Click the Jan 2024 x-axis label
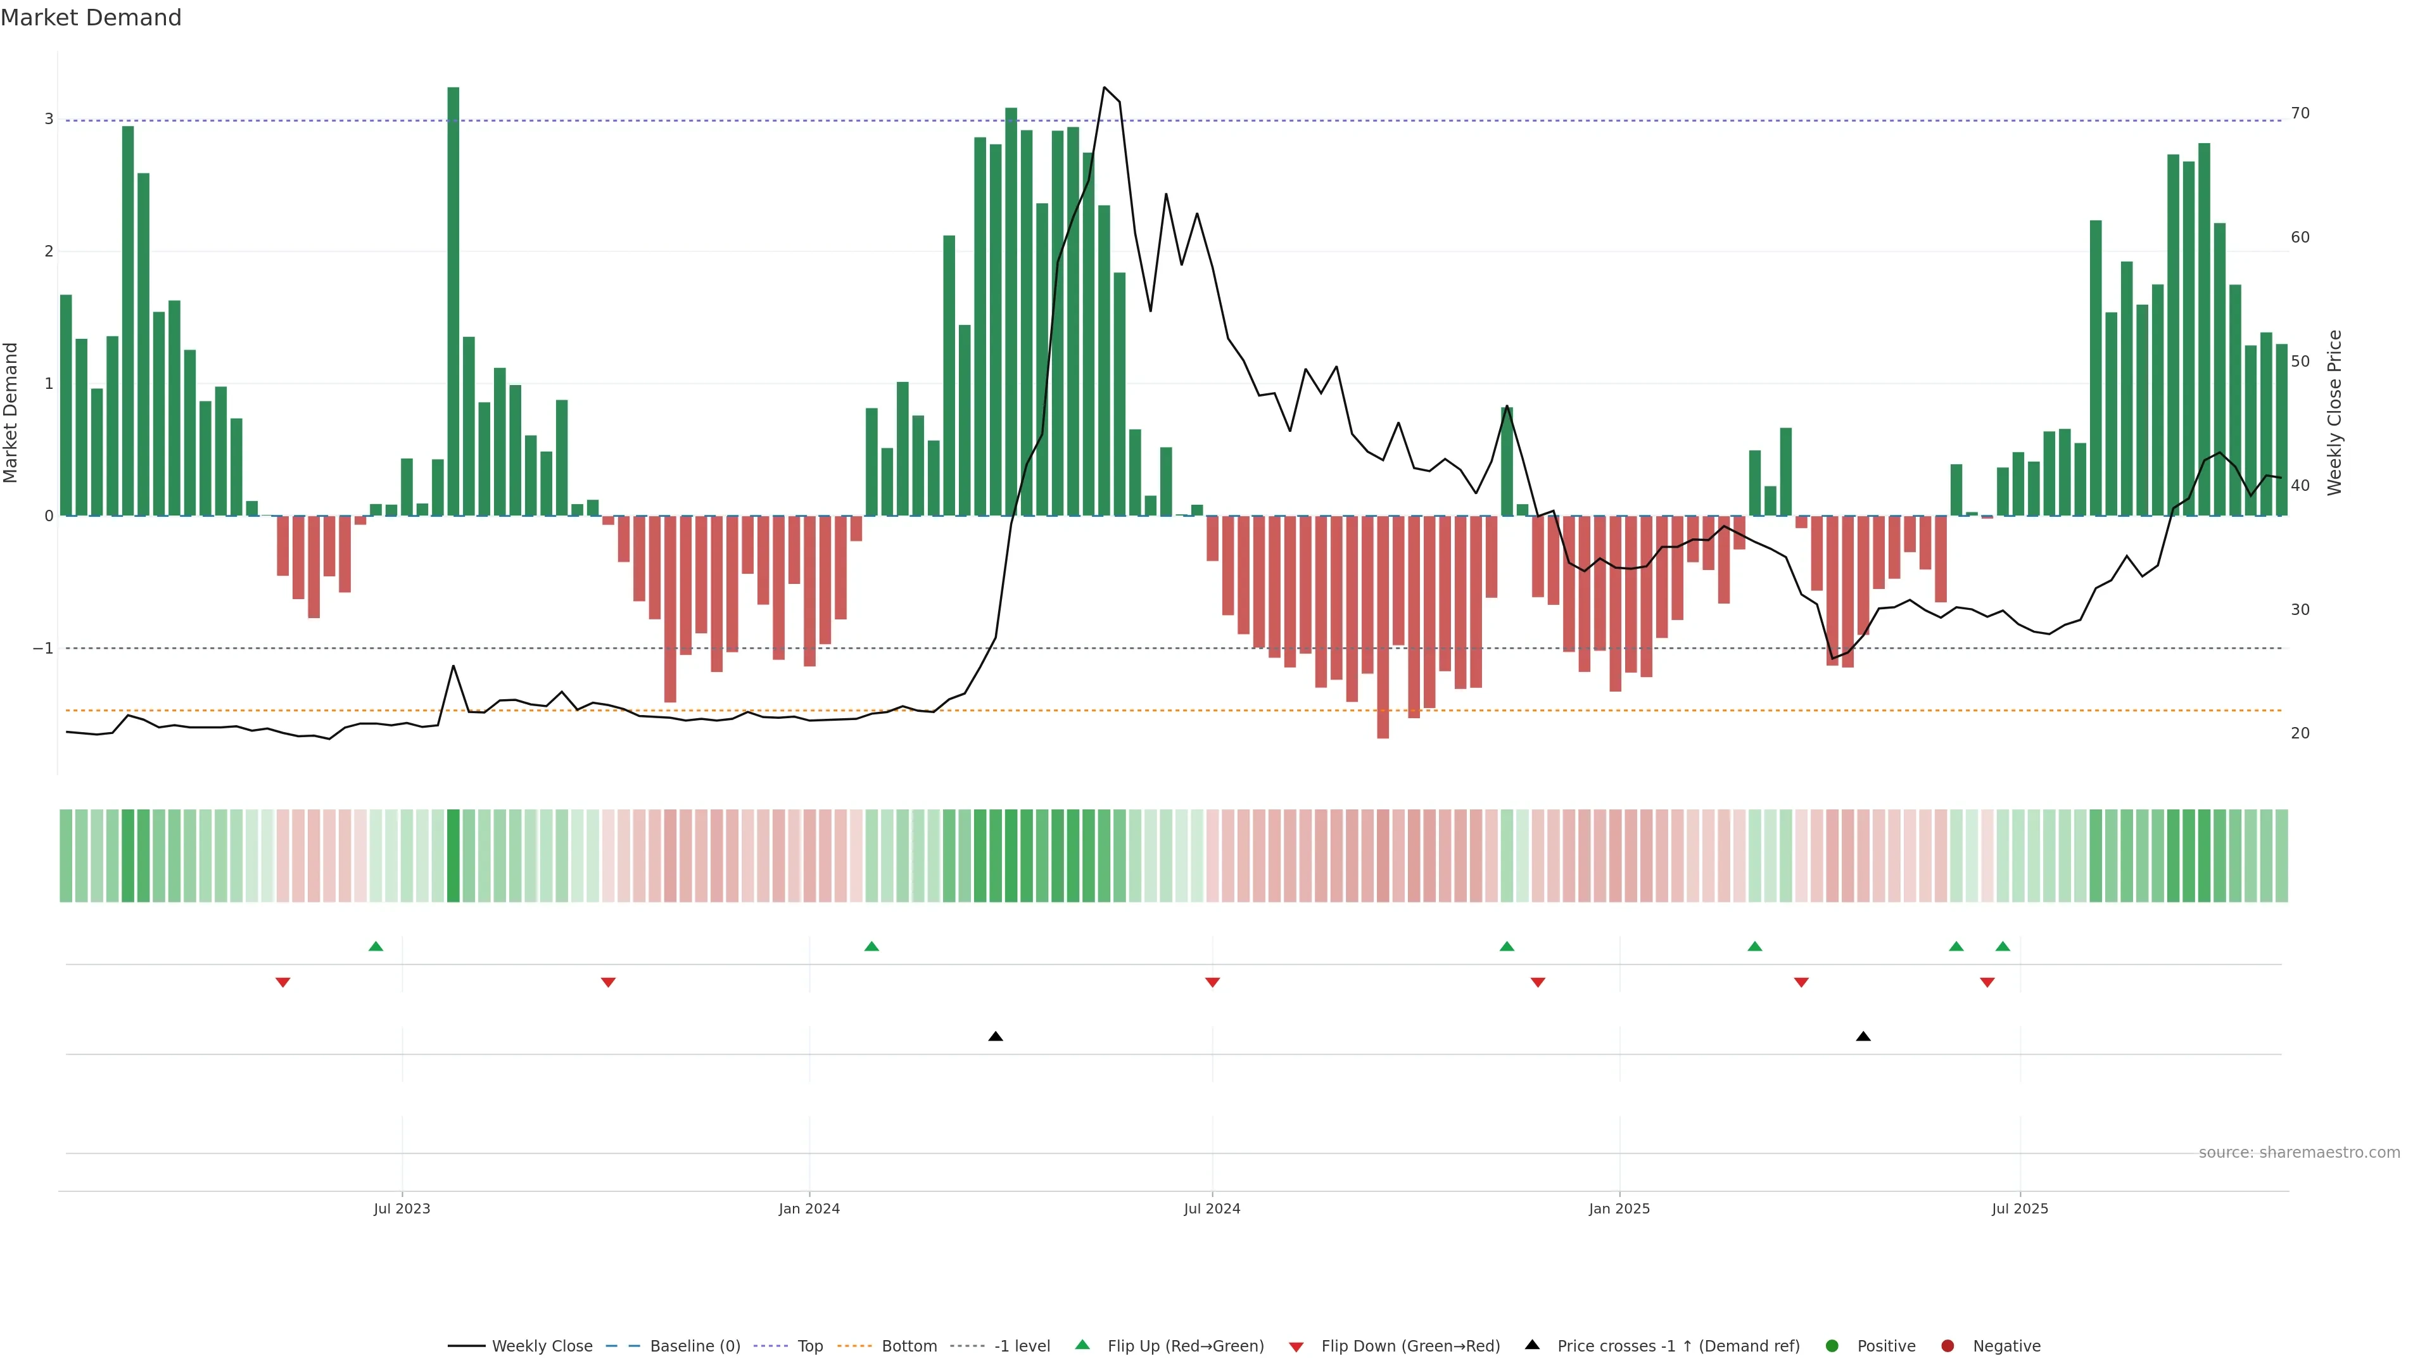The height and width of the screenshot is (1368, 2432). coord(809,1208)
